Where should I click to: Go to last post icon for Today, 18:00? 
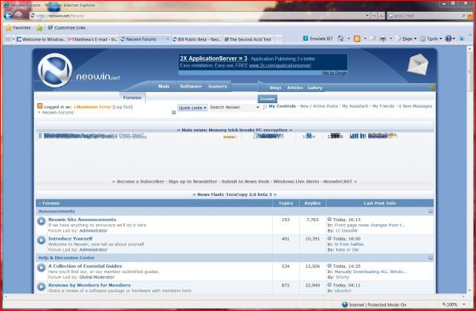click(329, 238)
